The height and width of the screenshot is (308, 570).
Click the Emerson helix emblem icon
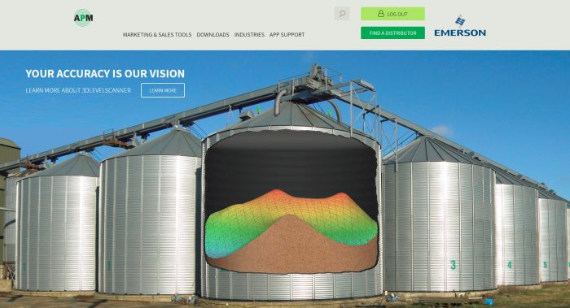460,21
